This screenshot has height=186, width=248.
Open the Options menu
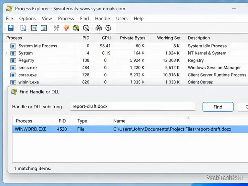27,19
